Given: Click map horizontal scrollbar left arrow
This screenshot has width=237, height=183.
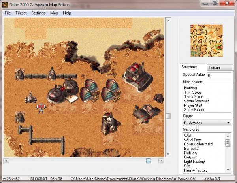Looking at the screenshot, I should (x=6, y=160).
